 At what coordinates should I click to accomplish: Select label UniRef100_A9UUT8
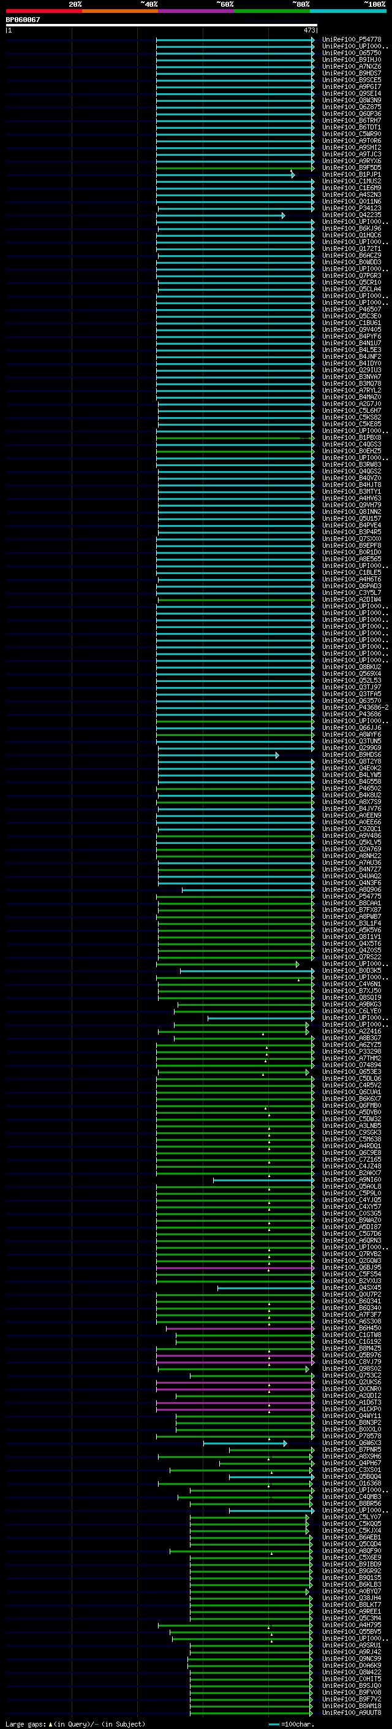[352, 1713]
